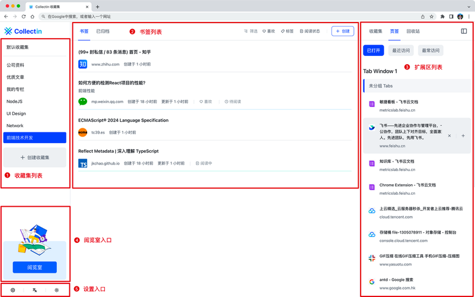Open the 筛选 filter option
Viewport: 475px width, 297px height.
click(251, 31)
